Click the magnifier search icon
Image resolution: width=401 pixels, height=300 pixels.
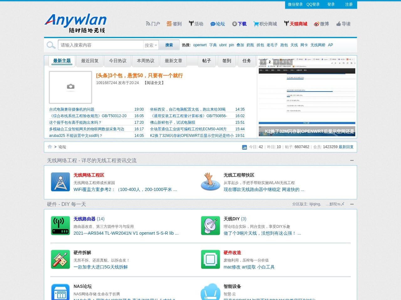[51, 45]
